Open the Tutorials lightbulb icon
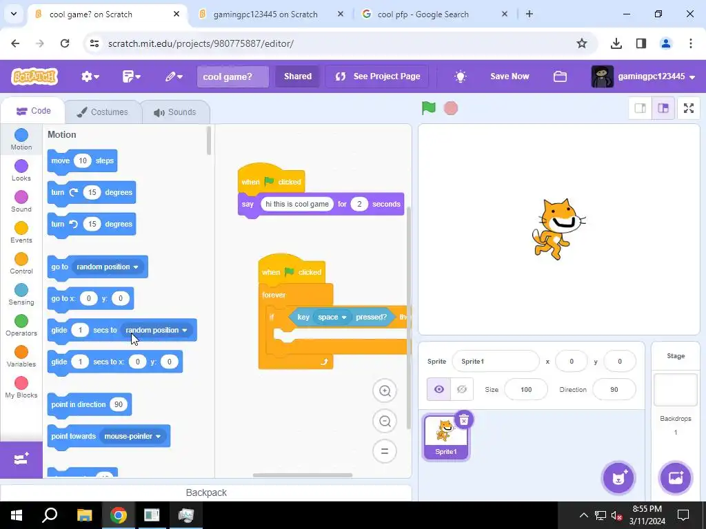This screenshot has height=529, width=706. (x=460, y=76)
